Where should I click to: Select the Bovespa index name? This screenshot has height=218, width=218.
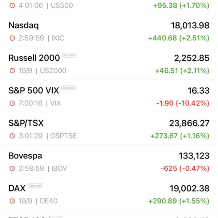[25, 156]
